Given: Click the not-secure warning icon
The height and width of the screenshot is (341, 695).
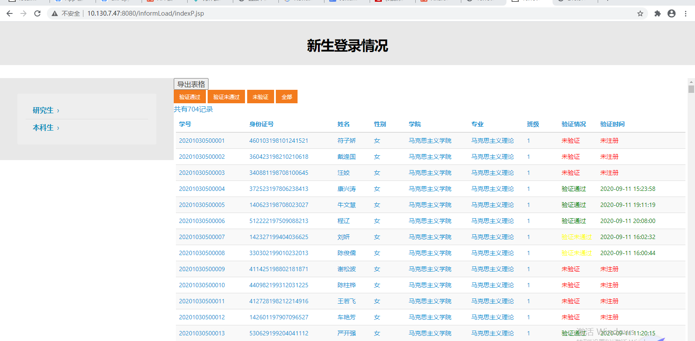Looking at the screenshot, I should [x=55, y=13].
